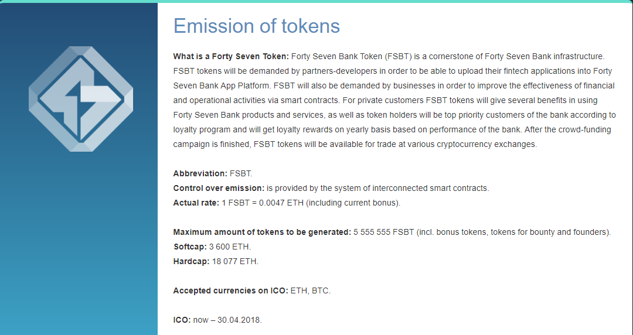Viewport: 633px width, 335px height.
Task: Click the "5 555 555 FSBT" token amount
Action: [x=383, y=233]
